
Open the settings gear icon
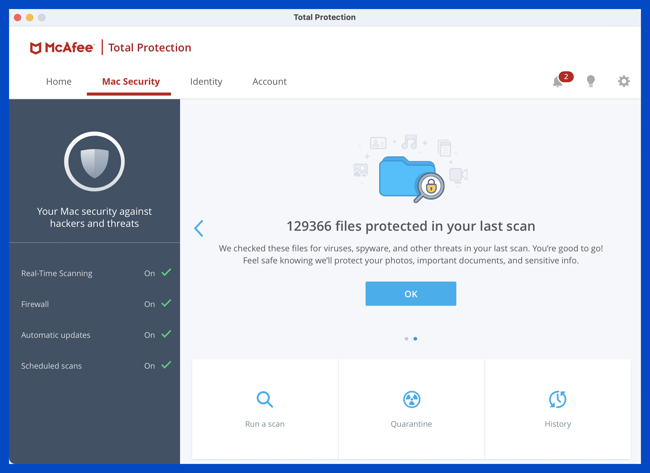(624, 81)
